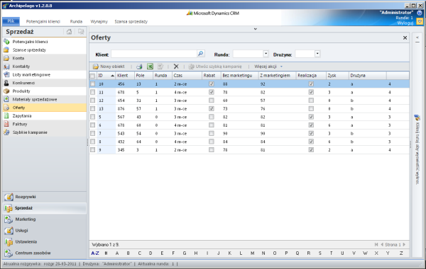Sort by the Drużyna column header

368,76
